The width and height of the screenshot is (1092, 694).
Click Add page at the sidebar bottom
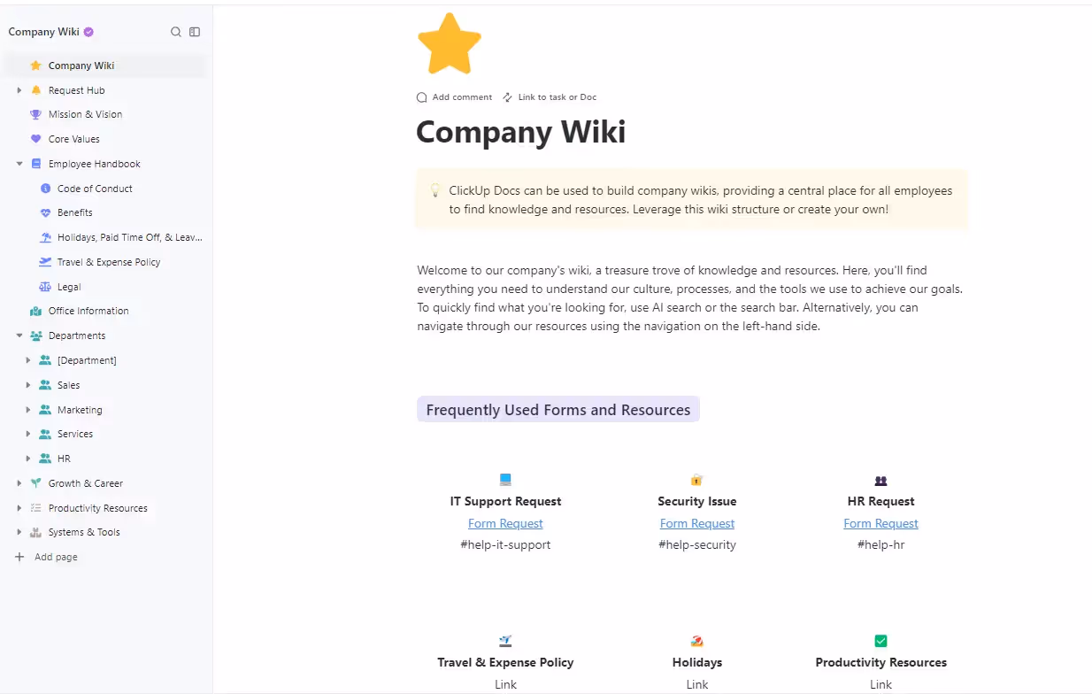(54, 556)
